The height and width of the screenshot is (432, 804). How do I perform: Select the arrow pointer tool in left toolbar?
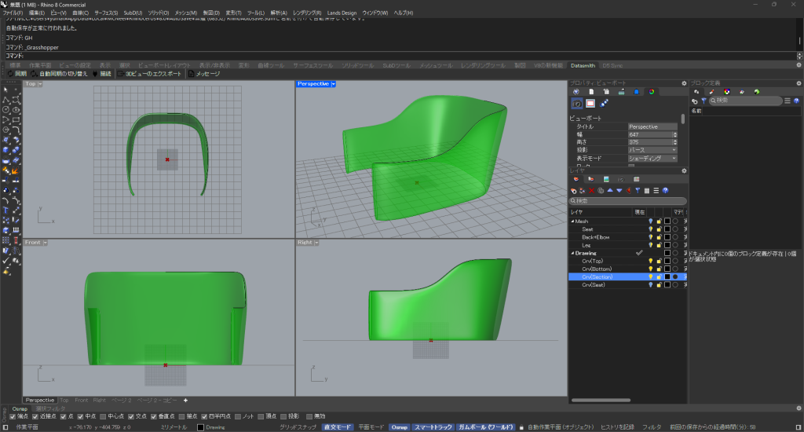(6, 91)
